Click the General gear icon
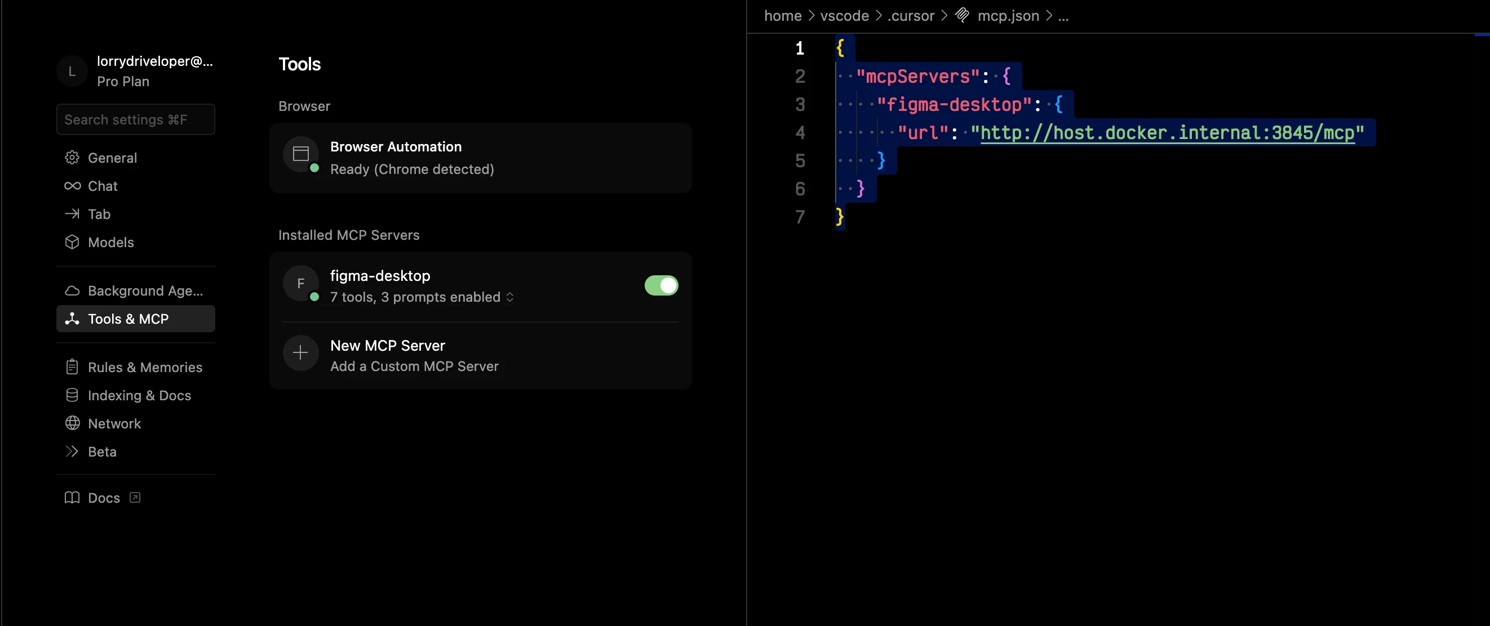Screen dimensions: 1490x626 [72, 158]
